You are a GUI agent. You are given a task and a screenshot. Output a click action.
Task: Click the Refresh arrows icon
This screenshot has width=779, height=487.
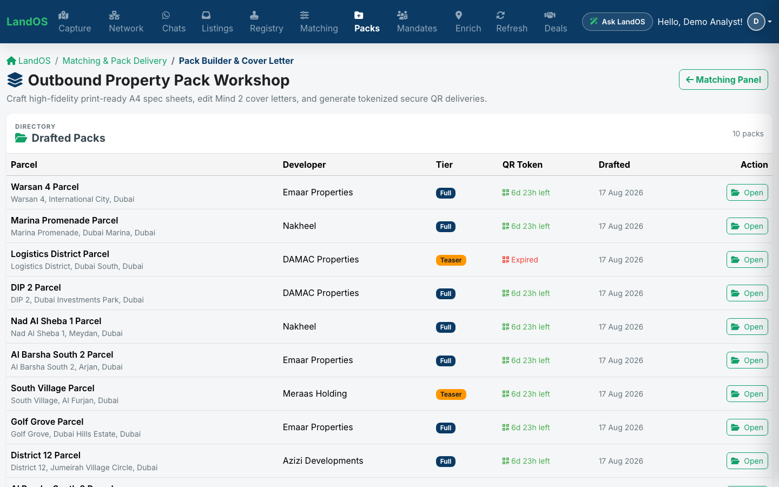[x=500, y=15]
